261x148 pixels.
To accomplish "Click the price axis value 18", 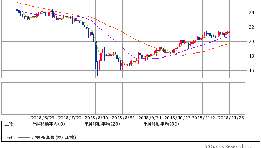I will (251, 56).
